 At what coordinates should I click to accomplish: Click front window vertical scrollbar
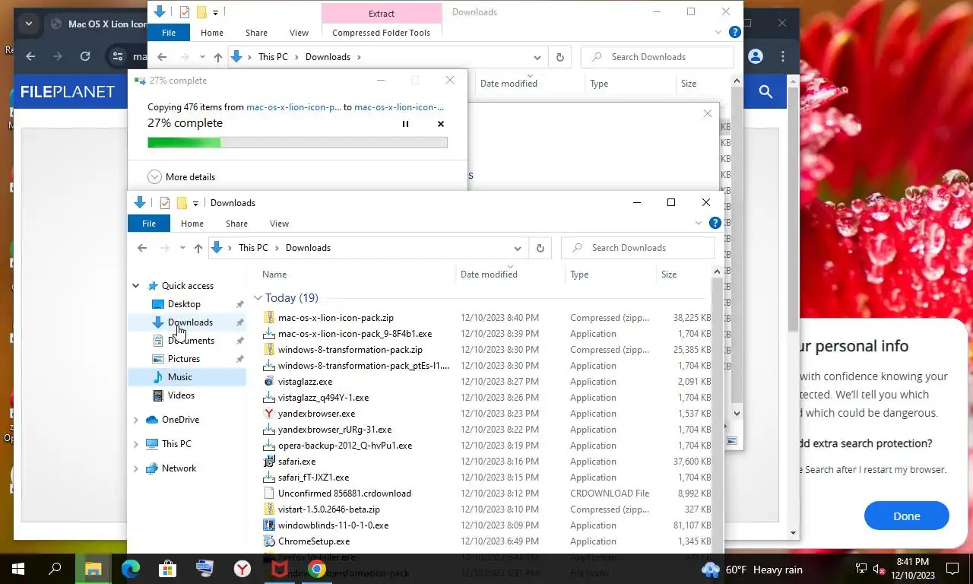(717, 414)
